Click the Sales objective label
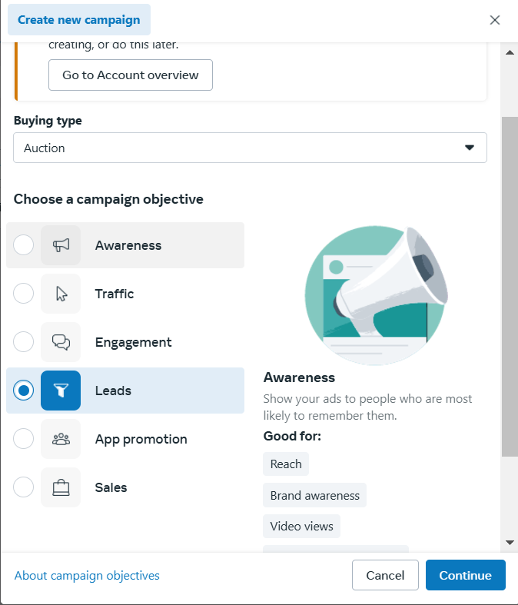Viewport: 518px width, 605px height. [111, 487]
